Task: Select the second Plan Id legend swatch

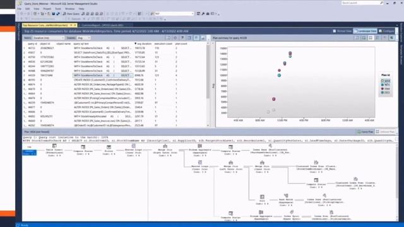Action: coord(383,84)
